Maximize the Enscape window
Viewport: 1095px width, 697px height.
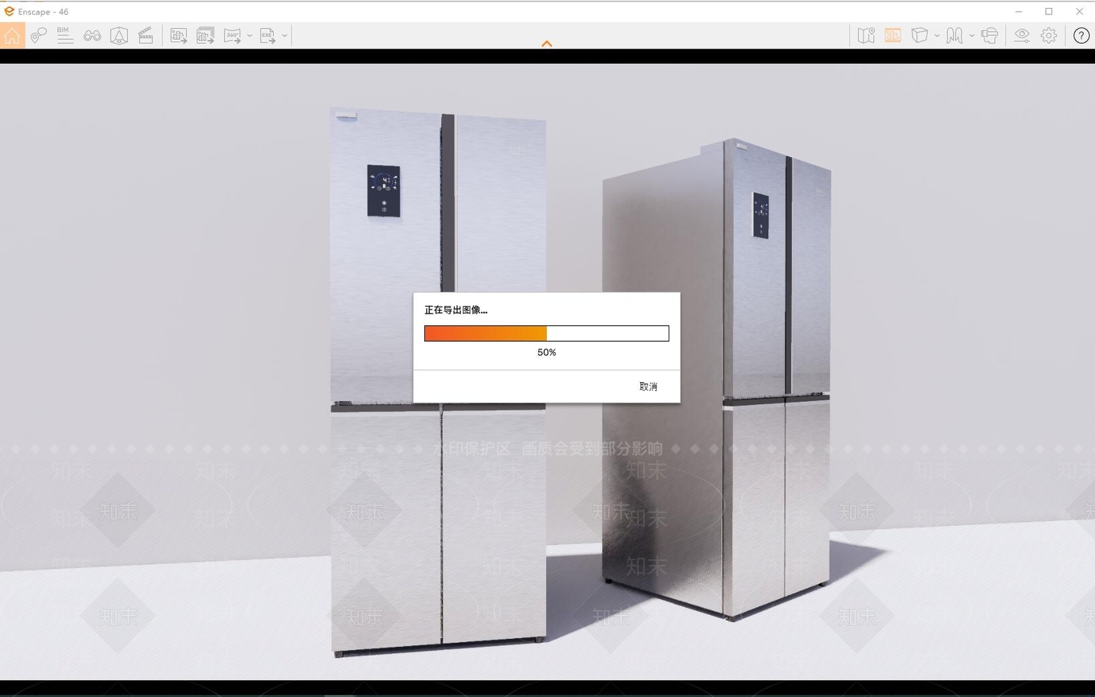coord(1048,12)
